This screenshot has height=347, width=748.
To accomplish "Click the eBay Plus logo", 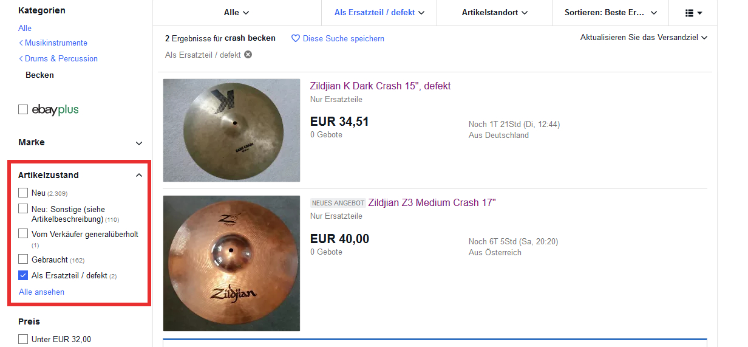I will click(55, 109).
